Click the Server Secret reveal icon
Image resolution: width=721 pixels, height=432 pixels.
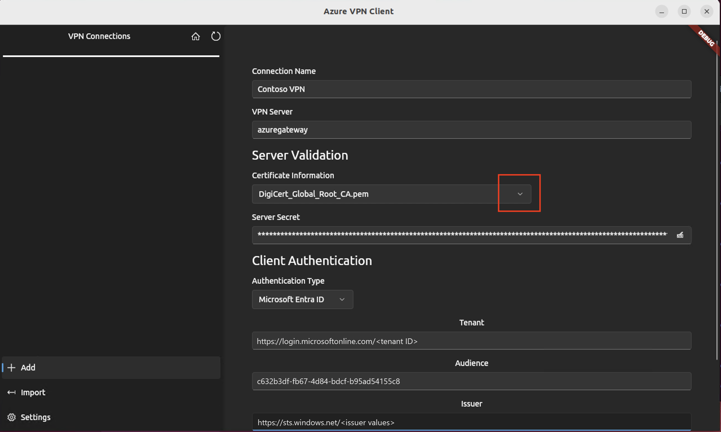click(x=680, y=235)
